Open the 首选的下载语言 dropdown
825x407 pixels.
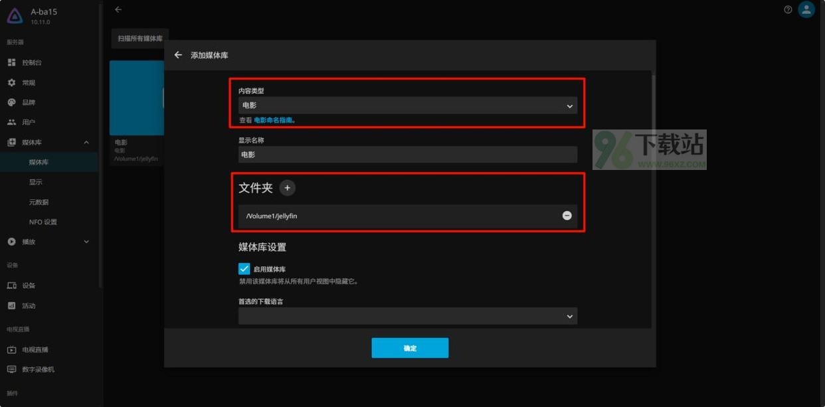click(x=407, y=317)
